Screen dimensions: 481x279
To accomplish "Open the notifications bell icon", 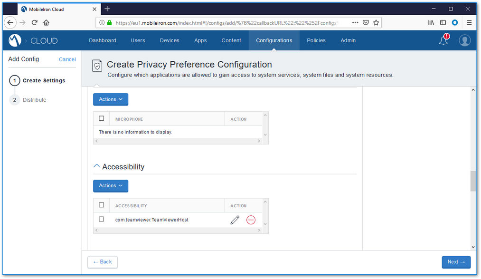I will pos(444,40).
